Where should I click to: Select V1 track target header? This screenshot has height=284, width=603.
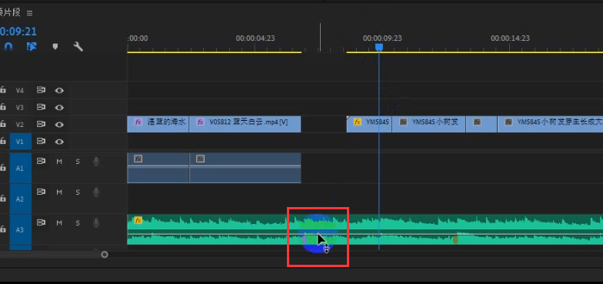tap(20, 142)
